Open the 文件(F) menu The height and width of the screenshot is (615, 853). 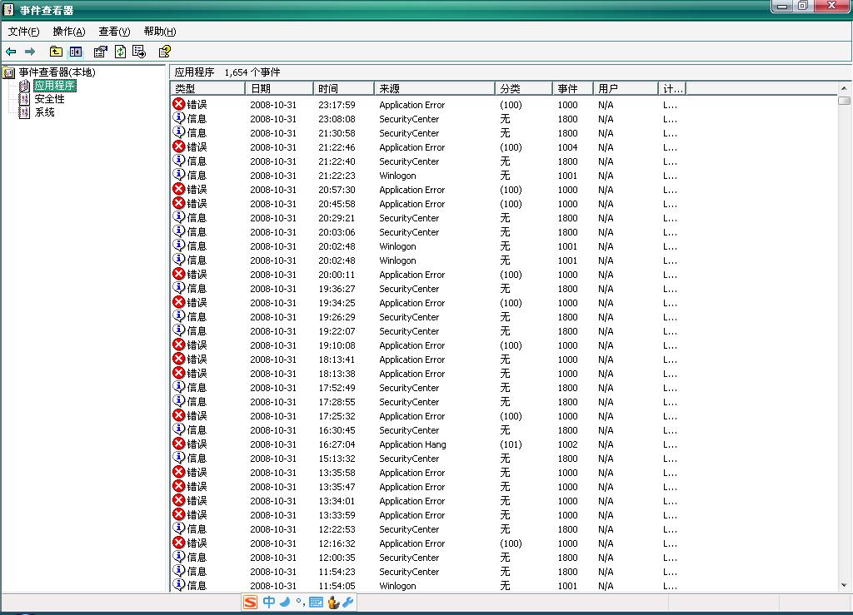(x=23, y=32)
